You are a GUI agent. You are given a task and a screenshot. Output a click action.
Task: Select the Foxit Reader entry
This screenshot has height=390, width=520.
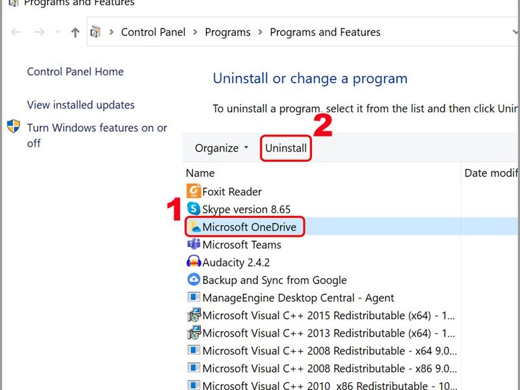(232, 192)
